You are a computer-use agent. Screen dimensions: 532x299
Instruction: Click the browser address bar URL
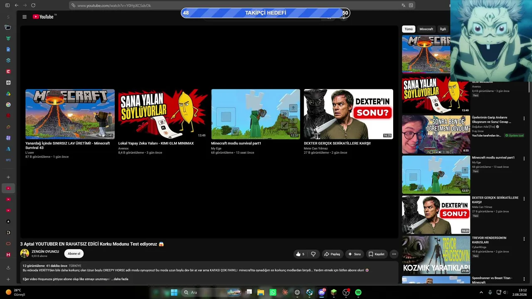114,5
